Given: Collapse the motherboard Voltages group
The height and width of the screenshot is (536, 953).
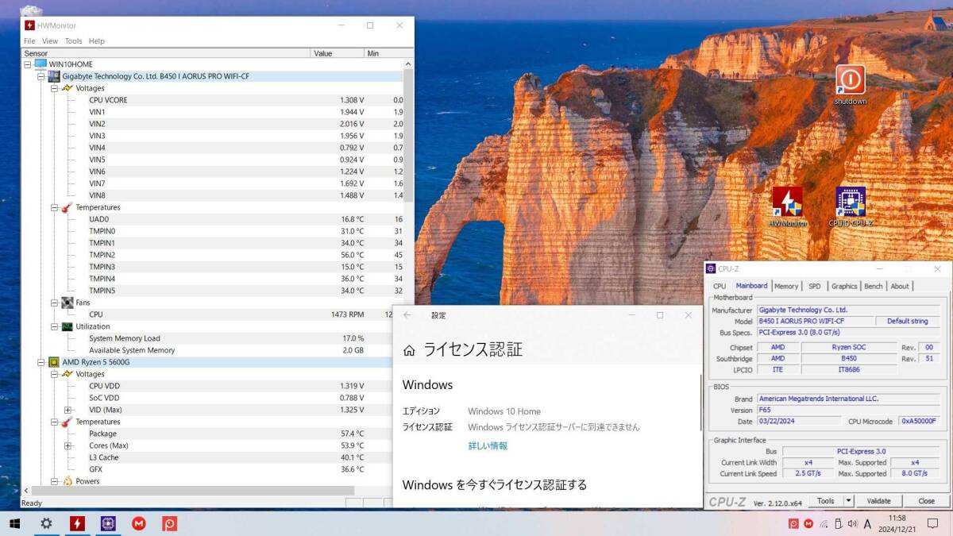Looking at the screenshot, I should click(x=55, y=88).
